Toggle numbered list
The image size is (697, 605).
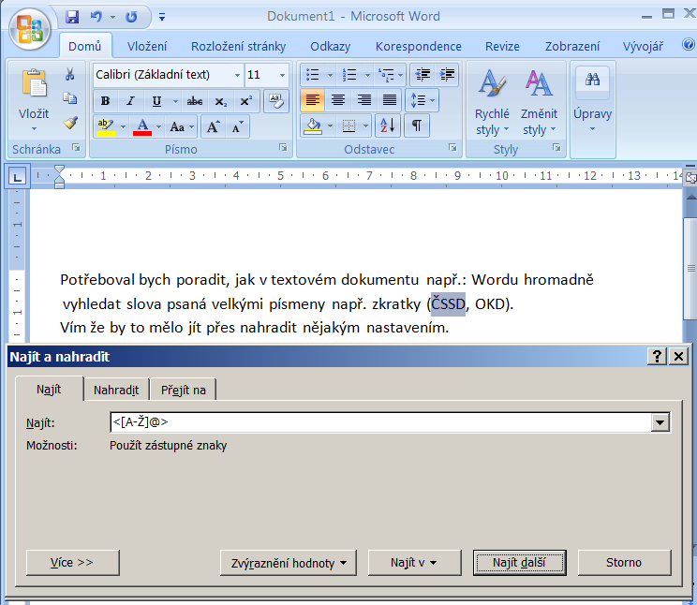(349, 74)
